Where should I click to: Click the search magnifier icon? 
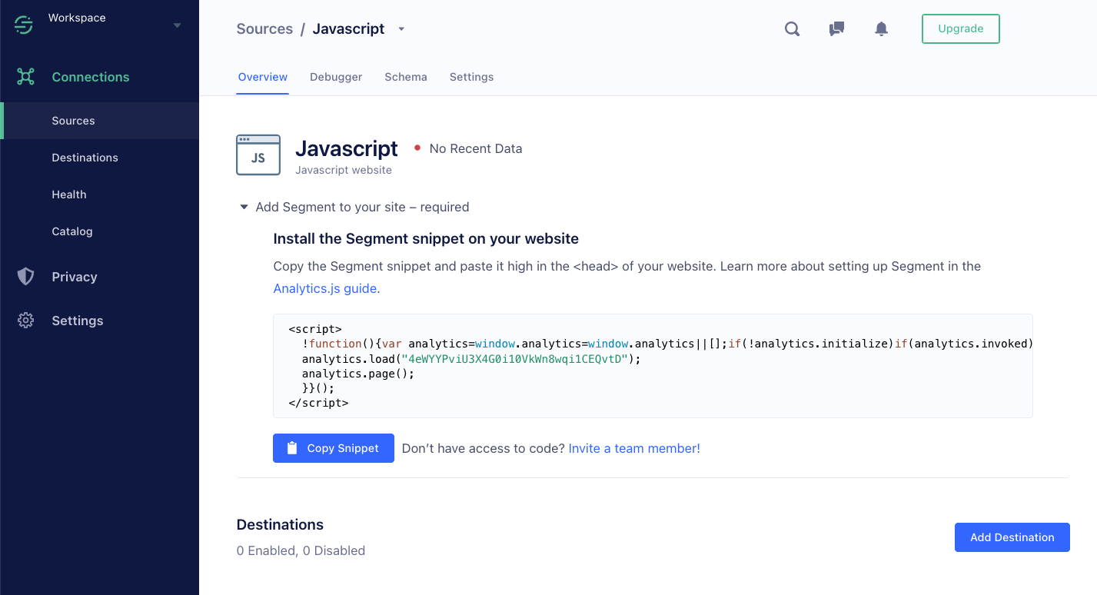pos(792,29)
